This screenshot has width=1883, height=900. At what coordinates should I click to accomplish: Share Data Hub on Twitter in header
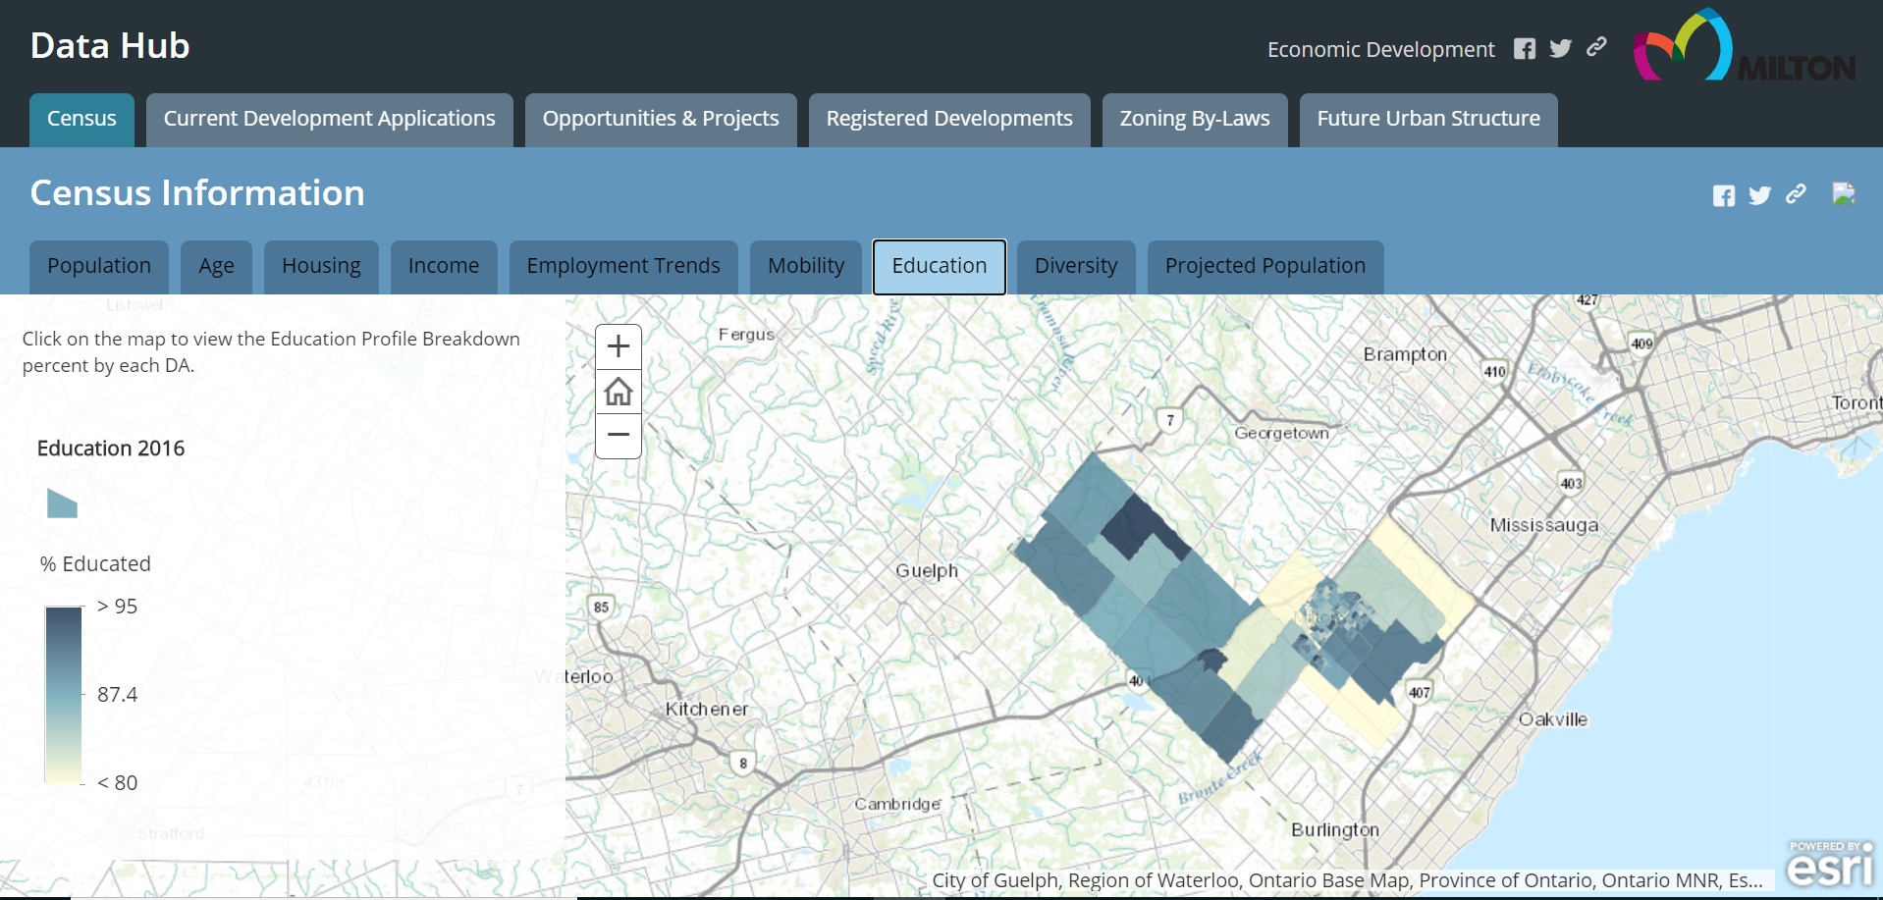pyautogui.click(x=1560, y=48)
